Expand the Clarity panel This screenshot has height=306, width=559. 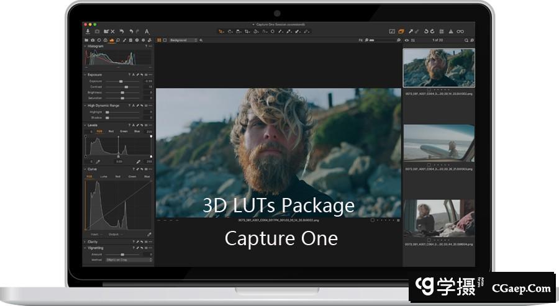(85, 241)
